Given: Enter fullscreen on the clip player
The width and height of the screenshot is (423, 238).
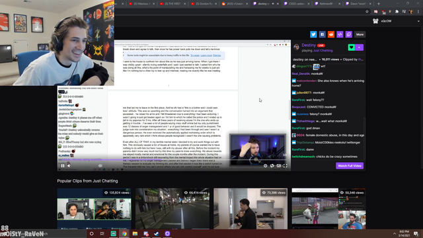Looking at the screenshot, I should (x=285, y=166).
